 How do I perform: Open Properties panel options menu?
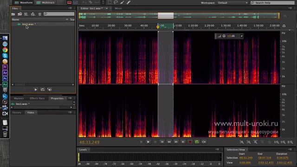coord(70,98)
